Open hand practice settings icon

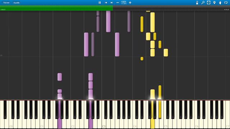[x=220, y=3]
